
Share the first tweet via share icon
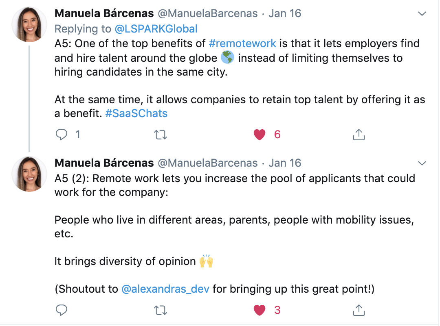click(359, 135)
